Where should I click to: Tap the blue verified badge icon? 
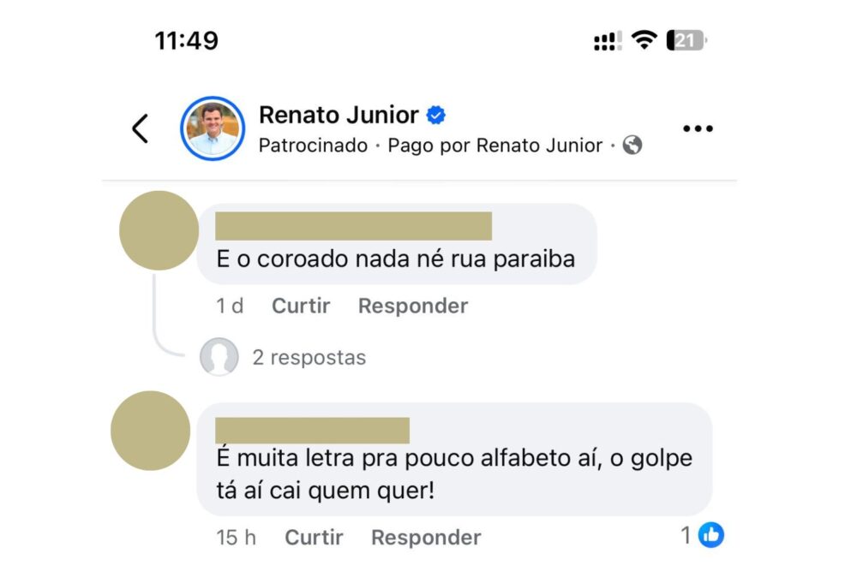(436, 115)
